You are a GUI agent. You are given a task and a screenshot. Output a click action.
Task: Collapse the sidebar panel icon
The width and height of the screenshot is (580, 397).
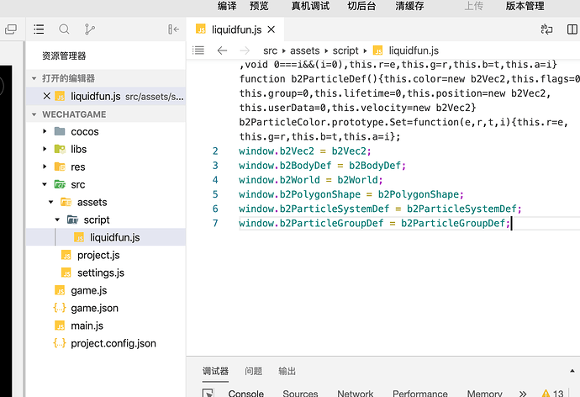tap(174, 29)
